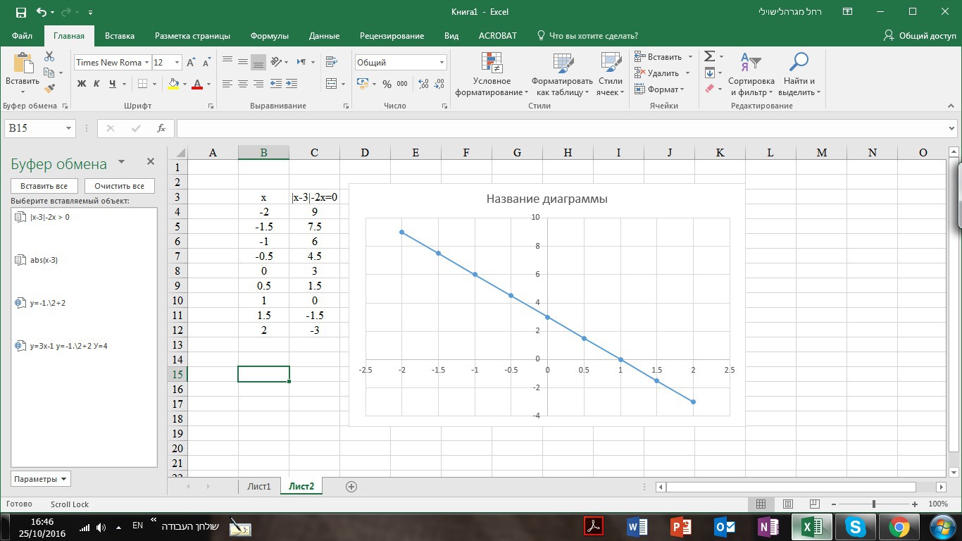Click the formula bar input field

(x=562, y=128)
